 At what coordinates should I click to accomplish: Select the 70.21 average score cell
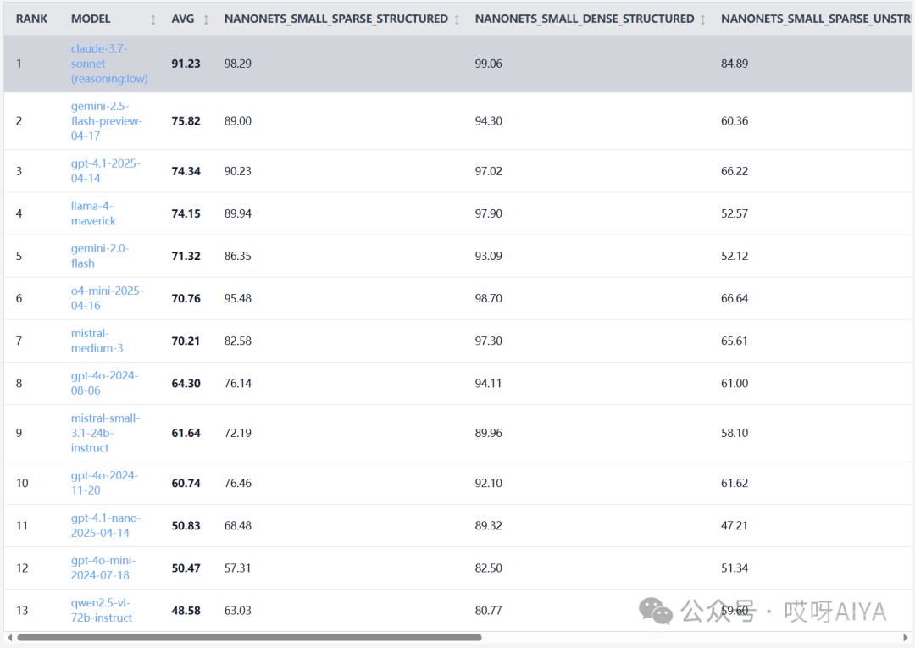(x=186, y=341)
